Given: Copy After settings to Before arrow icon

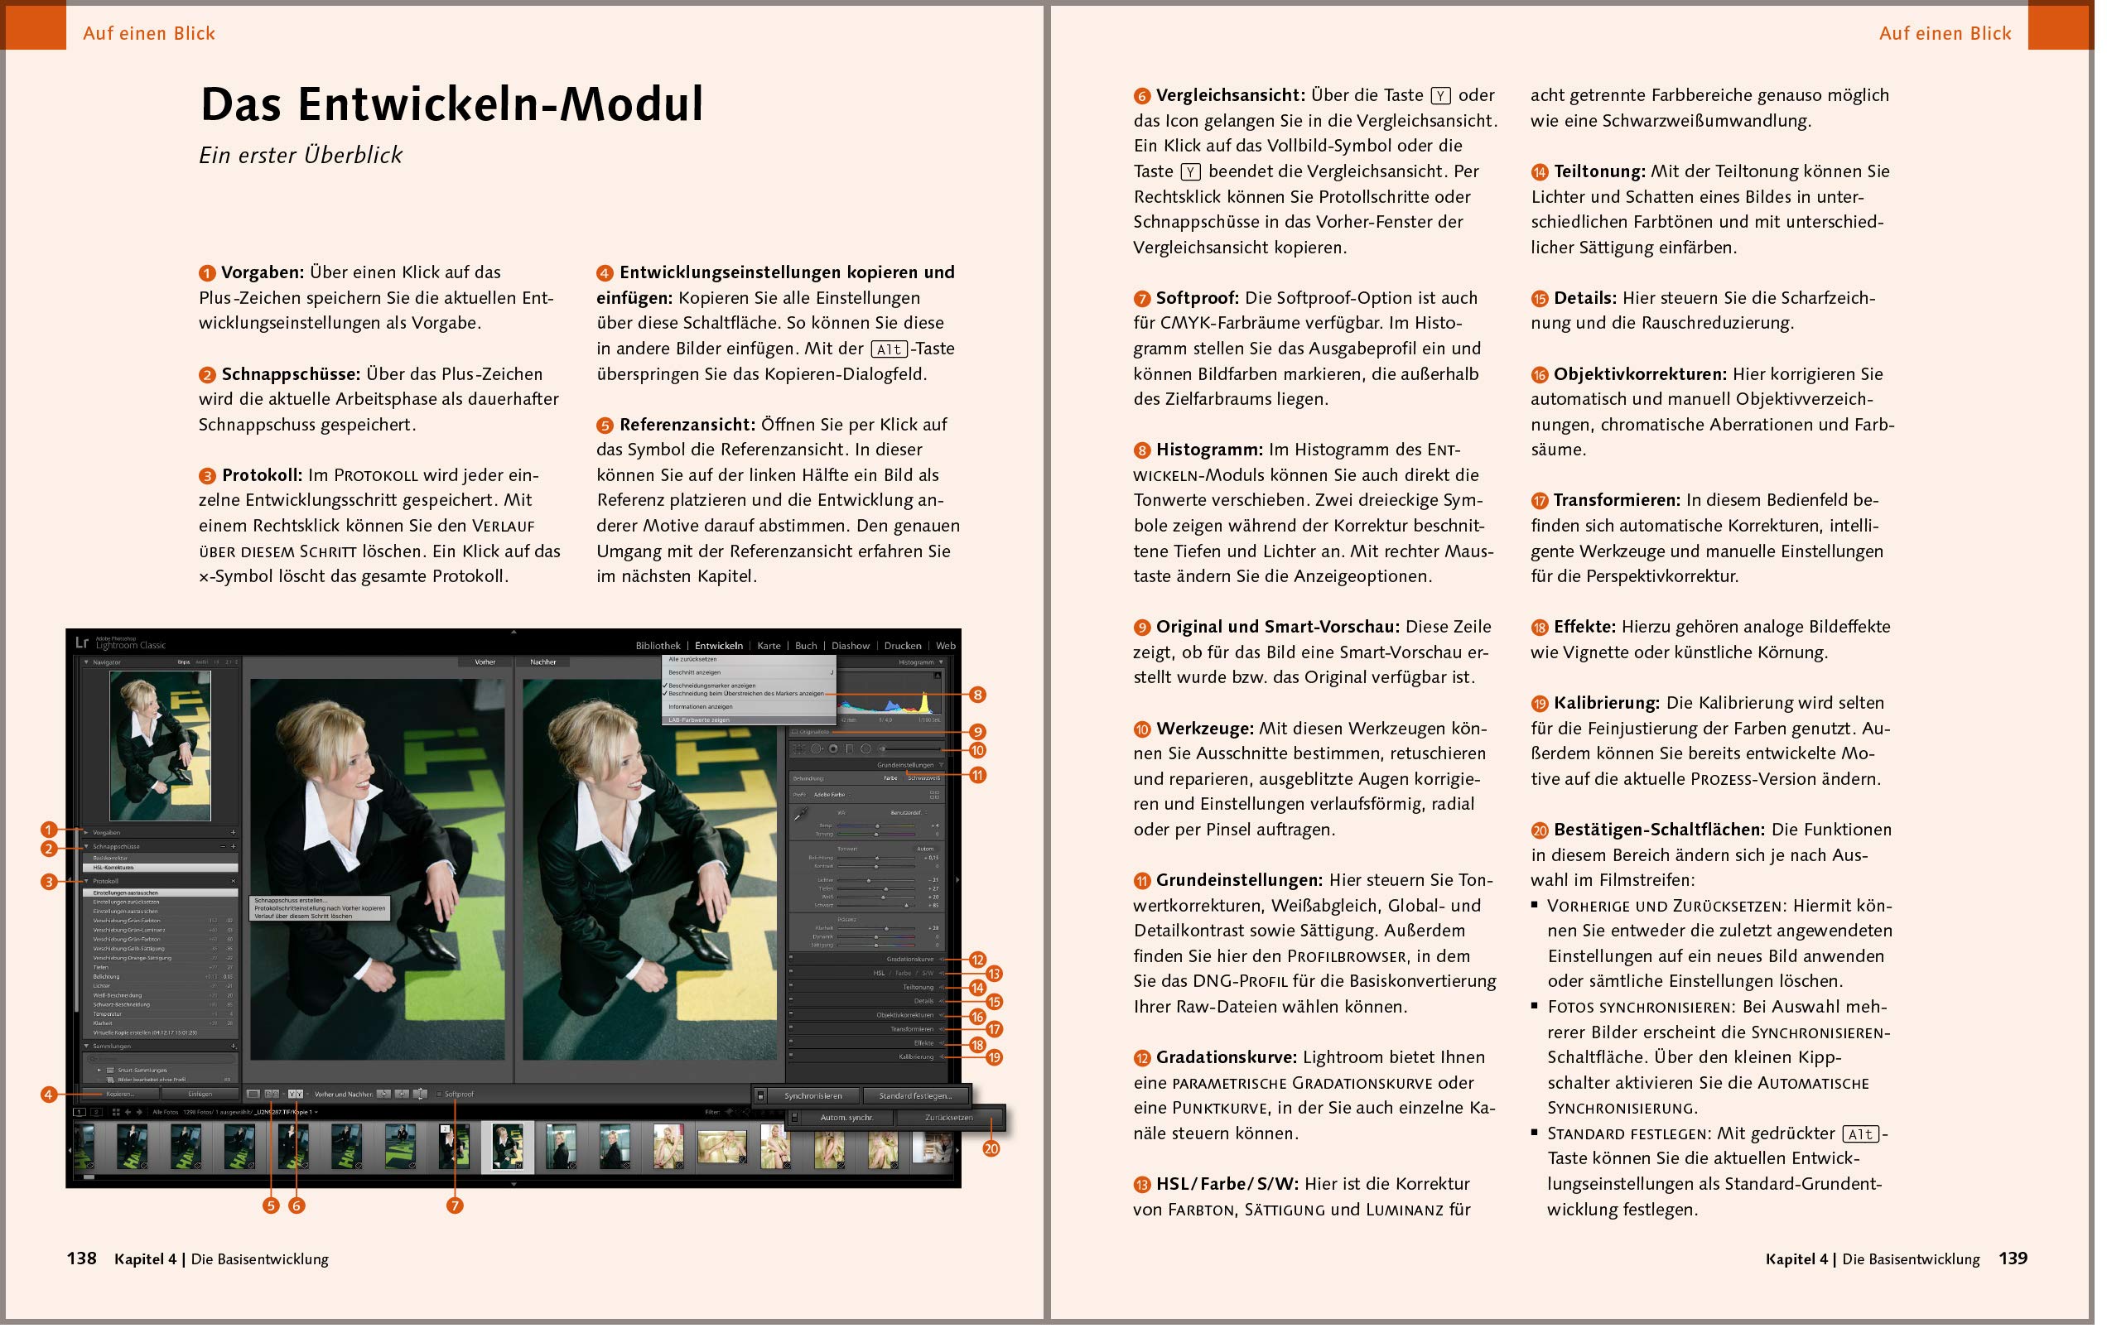Looking at the screenshot, I should pos(403,1095).
